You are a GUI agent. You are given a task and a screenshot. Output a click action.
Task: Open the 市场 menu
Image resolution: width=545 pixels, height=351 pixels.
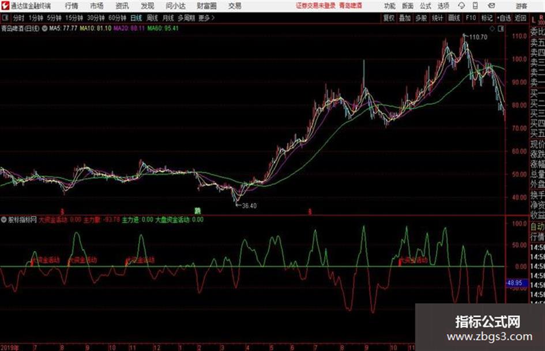(97, 6)
